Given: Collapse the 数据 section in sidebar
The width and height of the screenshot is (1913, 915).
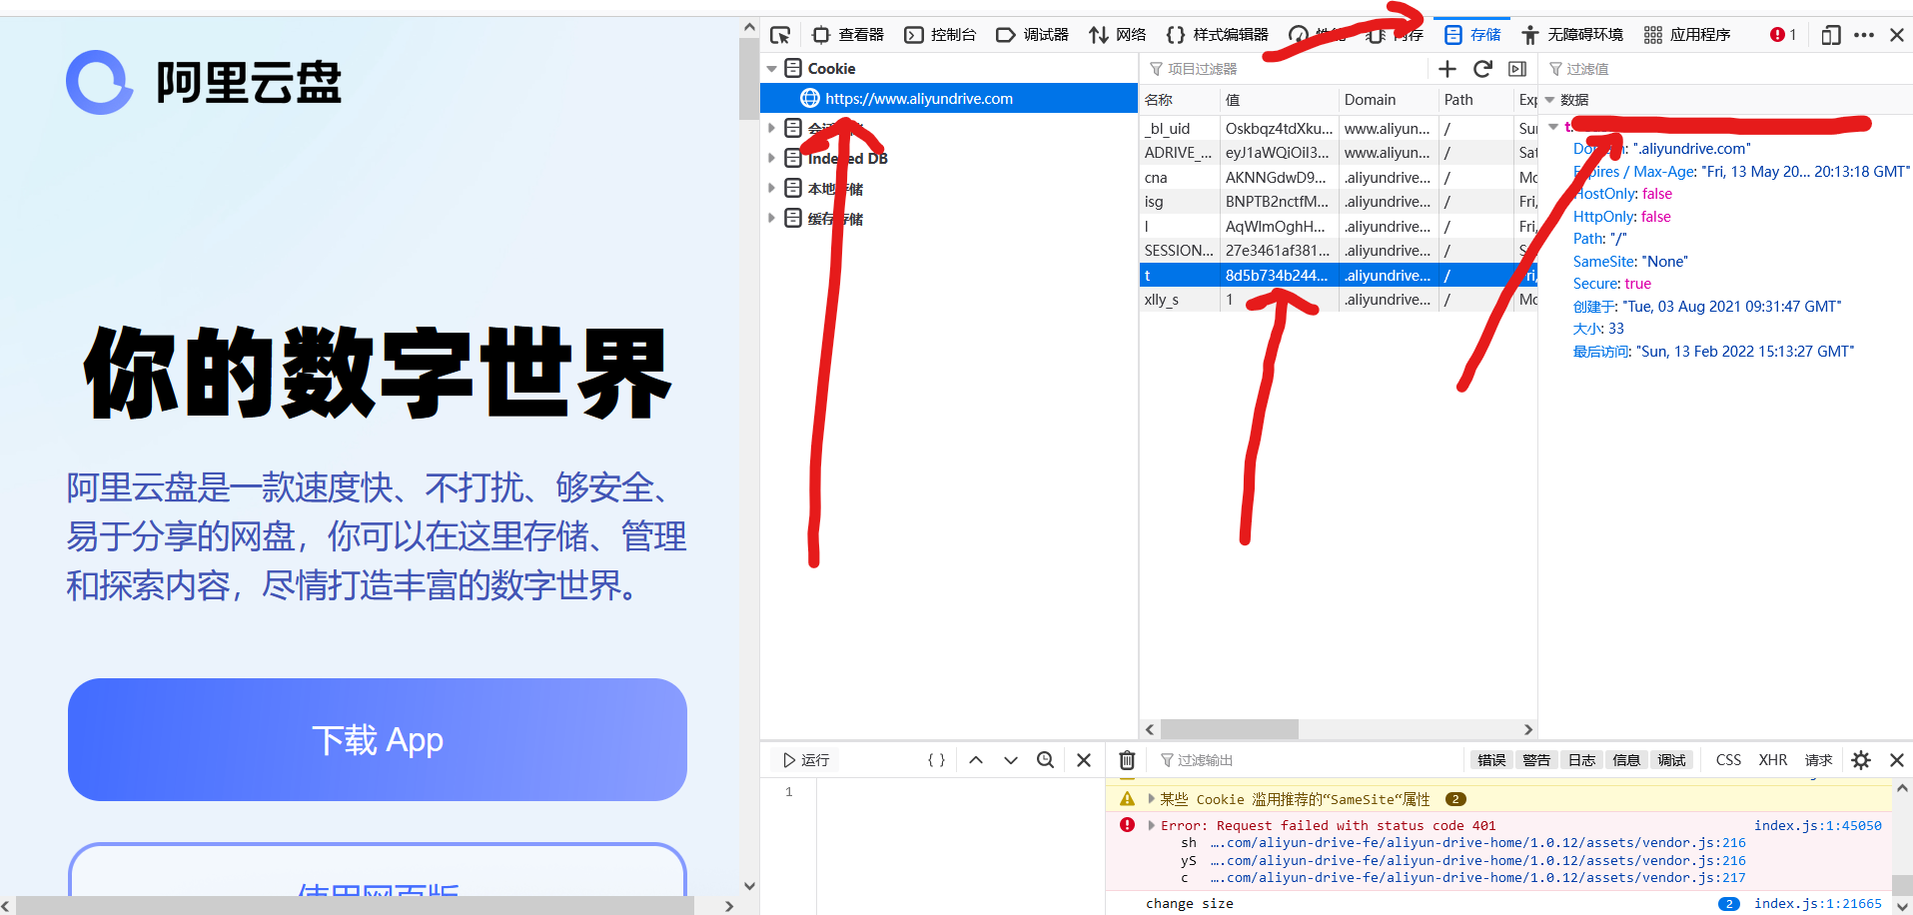Looking at the screenshot, I should [x=1550, y=100].
